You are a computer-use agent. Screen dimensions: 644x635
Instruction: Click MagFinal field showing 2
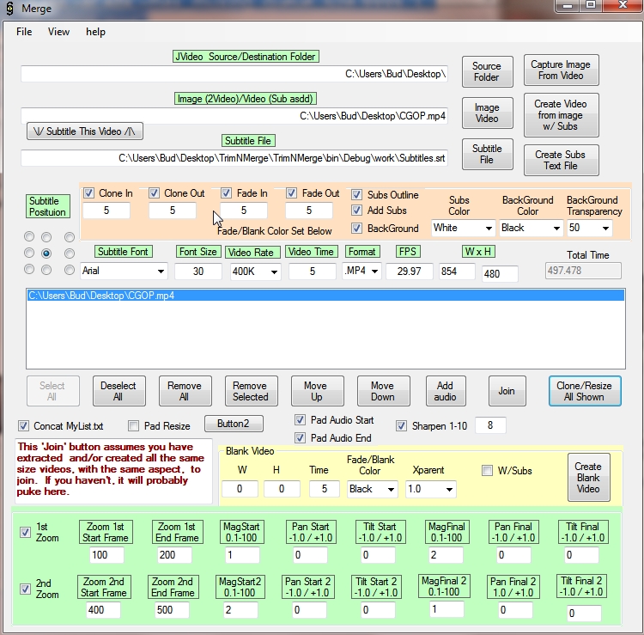pos(446,555)
